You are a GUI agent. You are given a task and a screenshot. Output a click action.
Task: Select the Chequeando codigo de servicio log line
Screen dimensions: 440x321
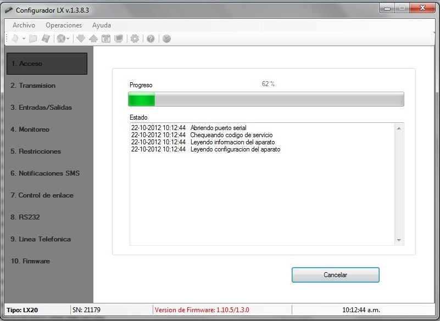(x=202, y=135)
